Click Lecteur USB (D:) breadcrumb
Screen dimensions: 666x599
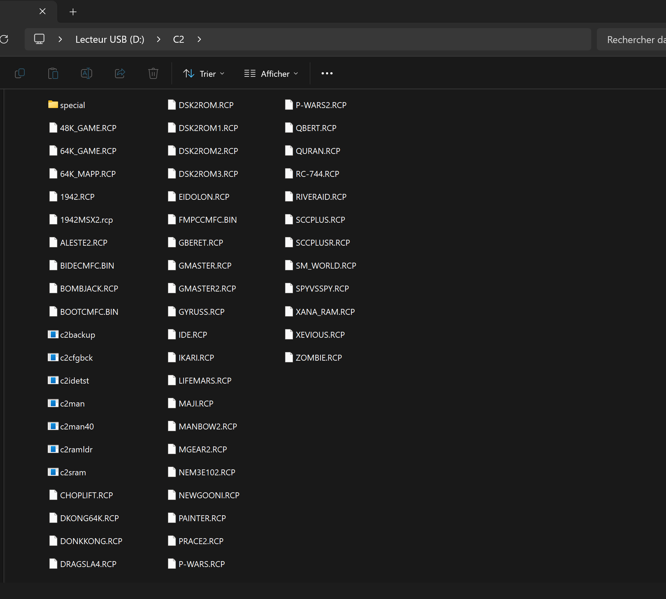click(110, 39)
